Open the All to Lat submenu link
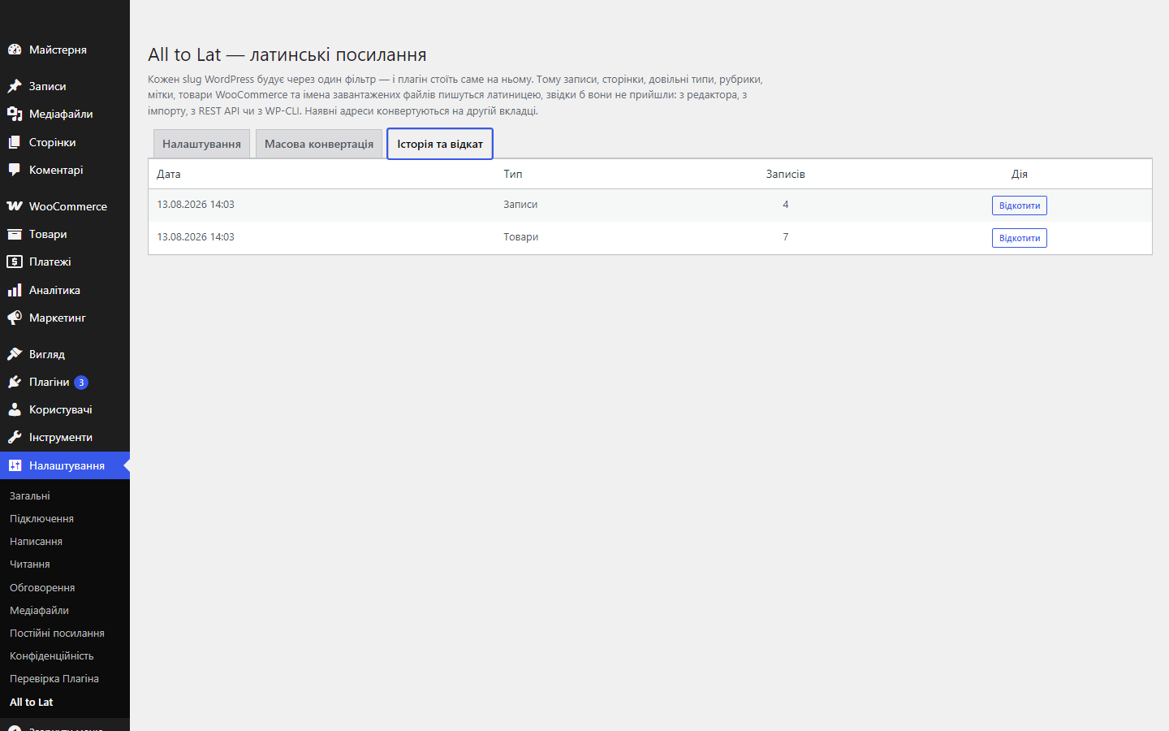 (31, 702)
